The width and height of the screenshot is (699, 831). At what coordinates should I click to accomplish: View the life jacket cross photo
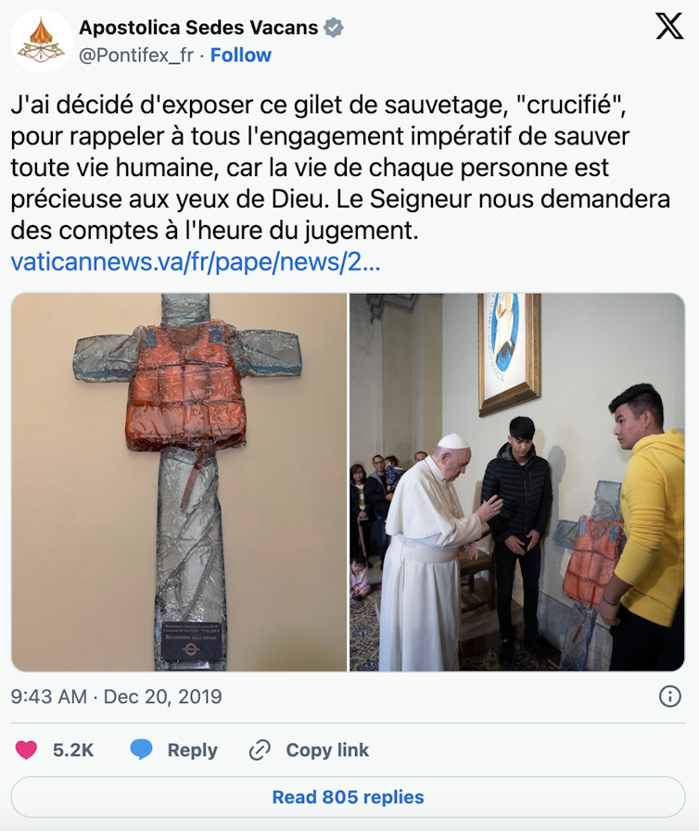pos(179,483)
